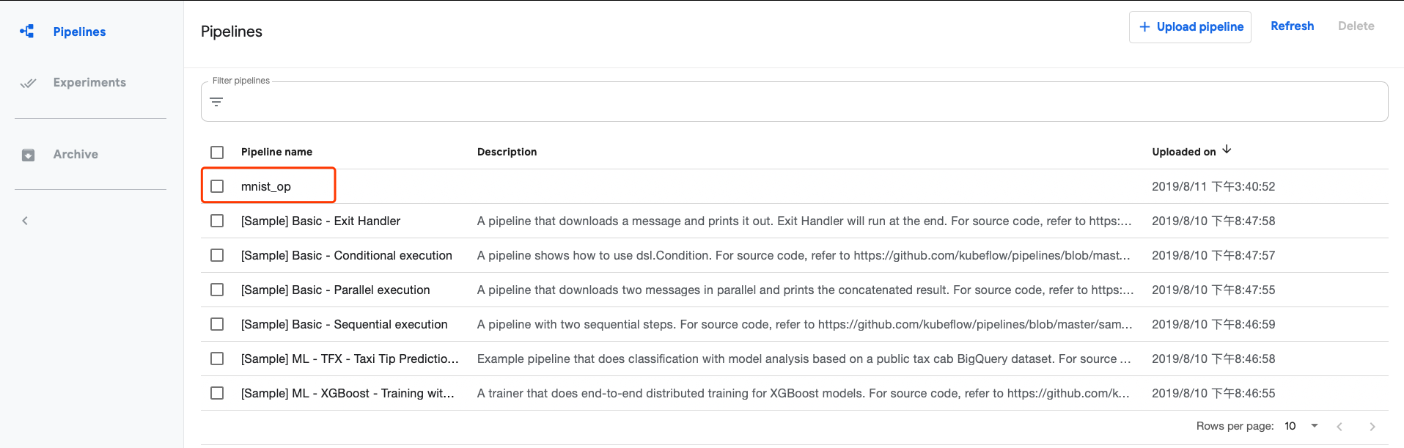This screenshot has height=448, width=1404.
Task: Go to next page arrow
Action: click(x=1372, y=426)
